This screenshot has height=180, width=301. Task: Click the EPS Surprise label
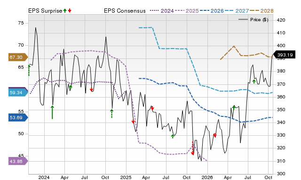pyautogui.click(x=45, y=11)
